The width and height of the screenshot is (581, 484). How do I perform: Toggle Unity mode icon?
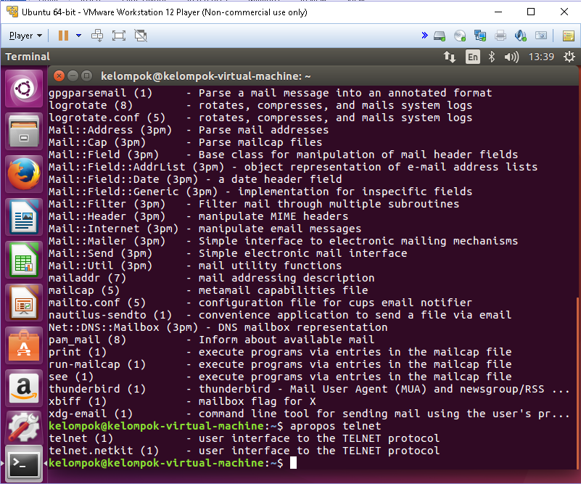141,36
